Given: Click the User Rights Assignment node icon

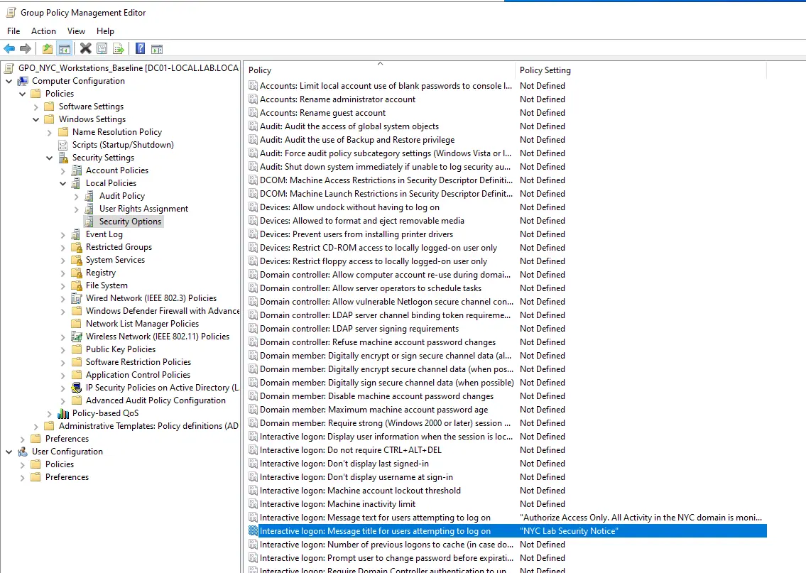Looking at the screenshot, I should pos(89,209).
